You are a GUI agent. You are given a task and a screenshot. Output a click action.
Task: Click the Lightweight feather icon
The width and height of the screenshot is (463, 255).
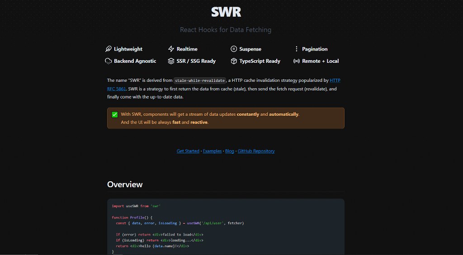point(109,49)
